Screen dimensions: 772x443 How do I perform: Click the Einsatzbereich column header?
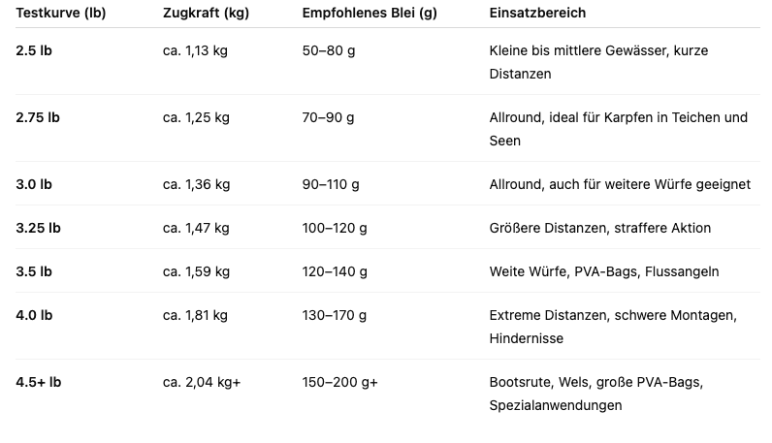(537, 13)
